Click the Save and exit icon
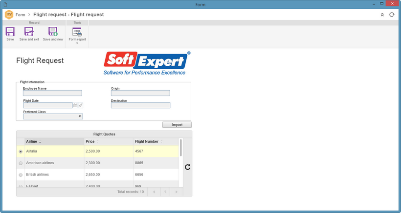401x213 pixels. (29, 32)
